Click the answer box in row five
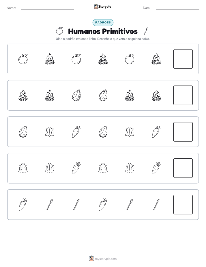206x267 pixels. tap(183, 205)
